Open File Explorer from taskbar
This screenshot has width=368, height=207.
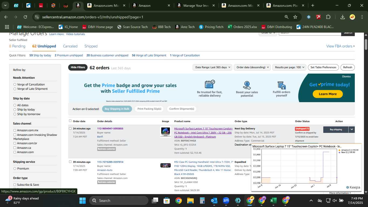point(190,201)
